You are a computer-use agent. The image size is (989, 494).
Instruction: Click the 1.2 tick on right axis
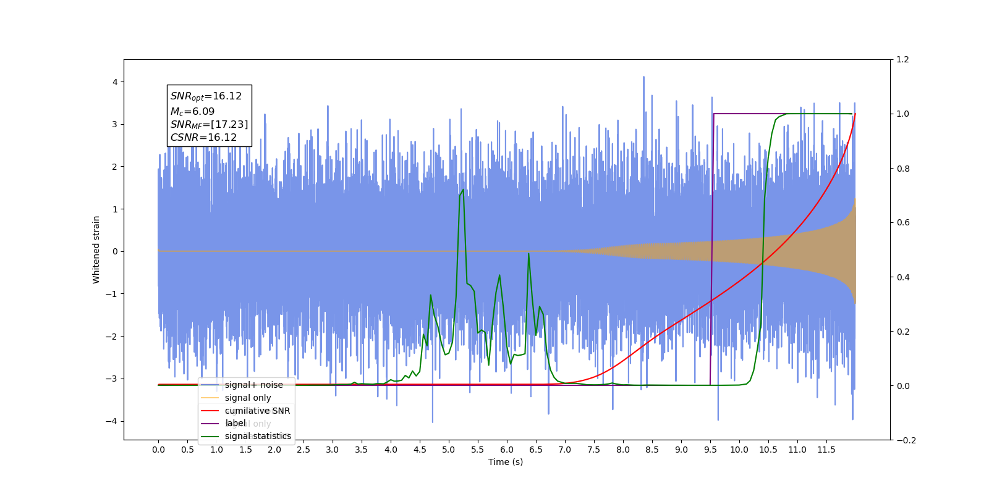pos(902,60)
